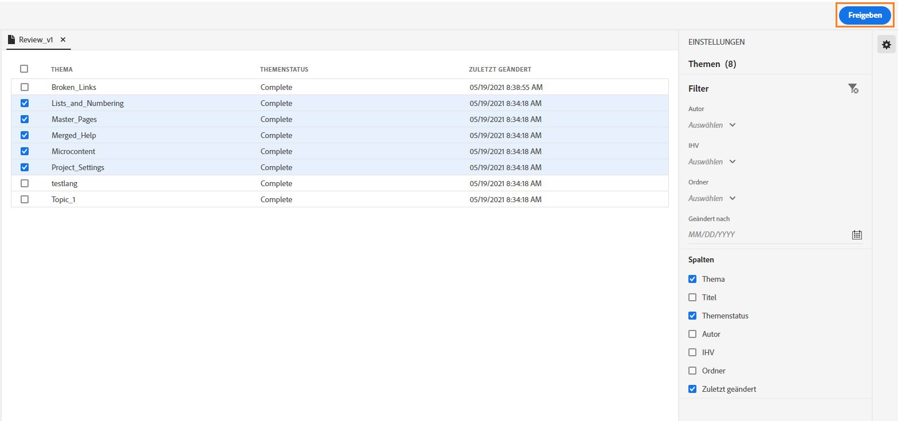Viewport: 898px width, 421px height.
Task: Uncheck the Merged_Help row checkbox
Action: (x=24, y=135)
